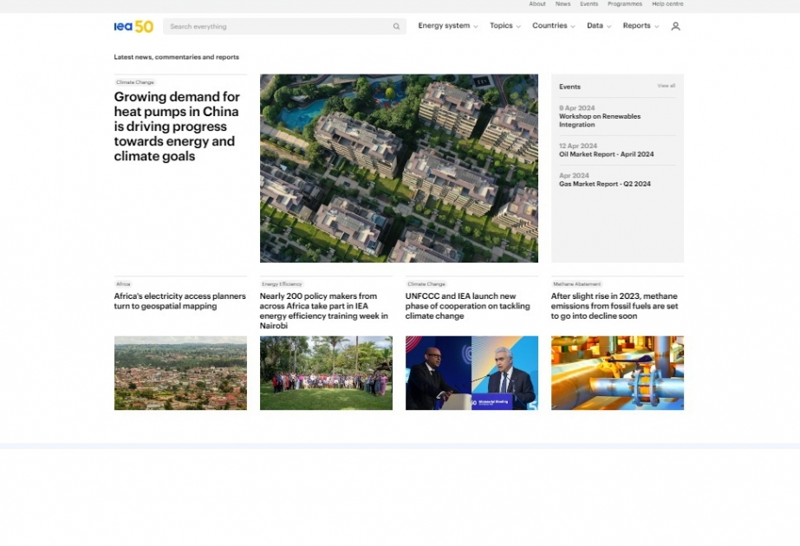Open the Reports menu
The height and width of the screenshot is (546, 800).
click(x=640, y=26)
